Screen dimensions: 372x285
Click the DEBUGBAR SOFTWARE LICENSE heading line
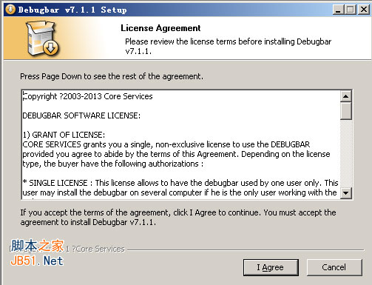point(81,115)
